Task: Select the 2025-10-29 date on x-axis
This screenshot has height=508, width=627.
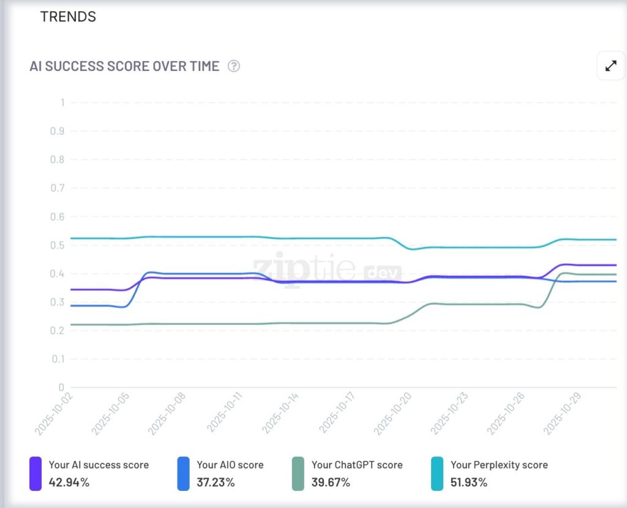Action: click(563, 414)
